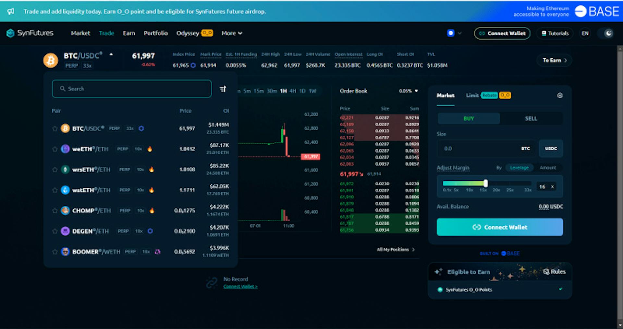Click the wstETH token icon
The height and width of the screenshot is (329, 623).
click(65, 190)
